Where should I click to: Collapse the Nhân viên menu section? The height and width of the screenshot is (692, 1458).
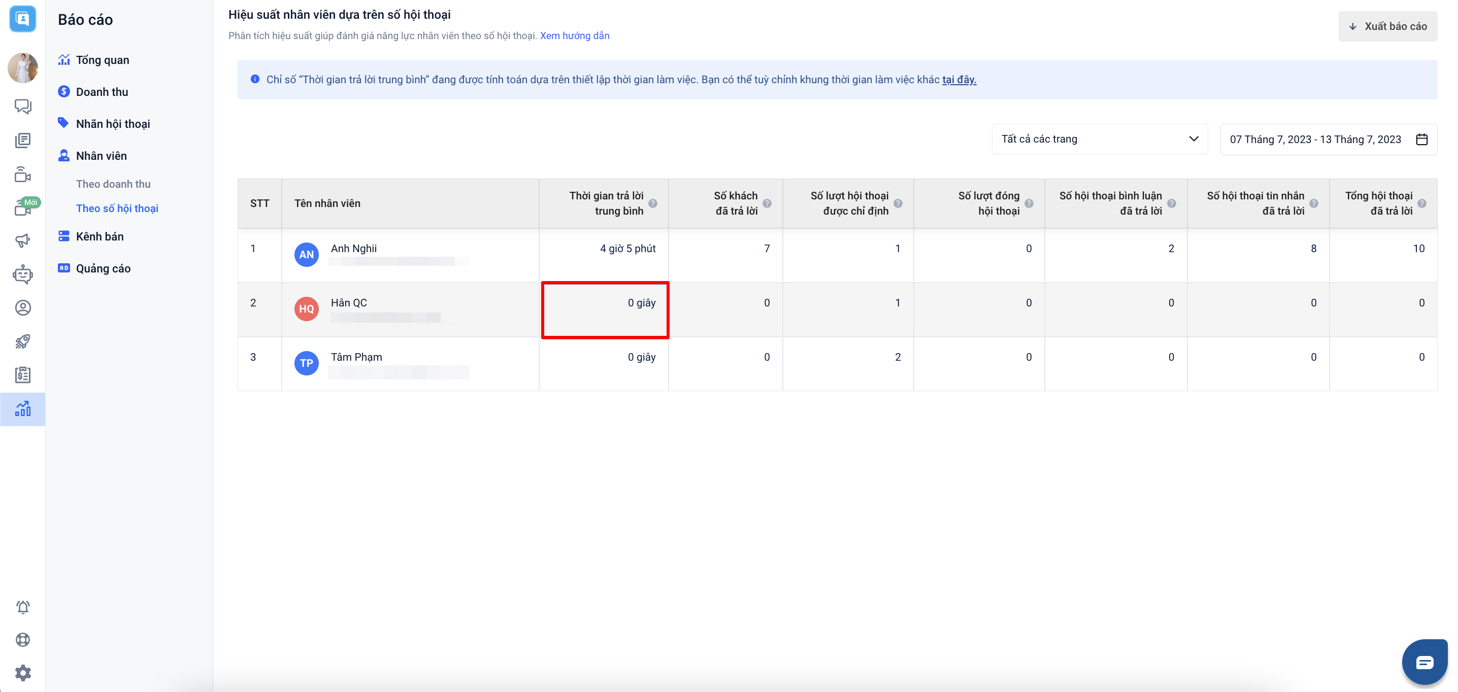click(x=102, y=156)
